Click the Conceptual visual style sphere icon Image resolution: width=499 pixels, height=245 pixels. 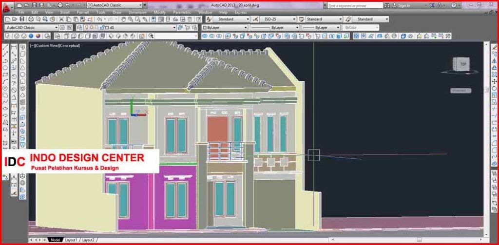[38, 36]
